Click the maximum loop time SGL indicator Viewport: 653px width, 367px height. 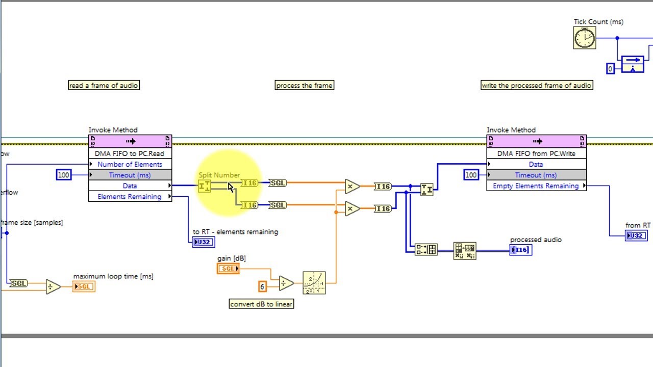tap(84, 286)
